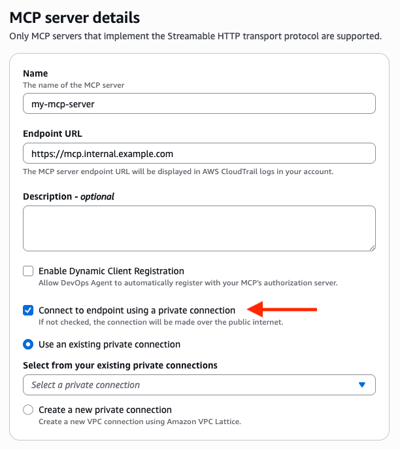This screenshot has width=400, height=449.
Task: Focus the Endpoint URL text box
Action: click(x=199, y=154)
